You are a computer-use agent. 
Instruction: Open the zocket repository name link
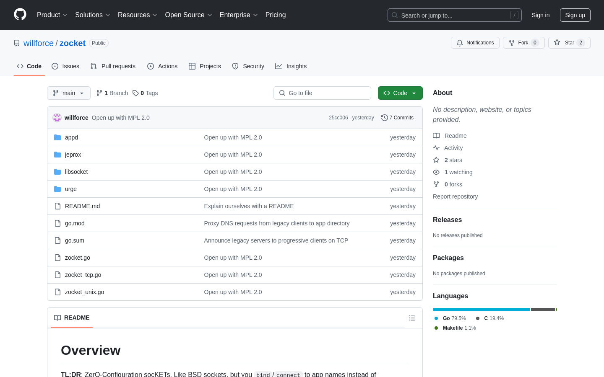[73, 43]
